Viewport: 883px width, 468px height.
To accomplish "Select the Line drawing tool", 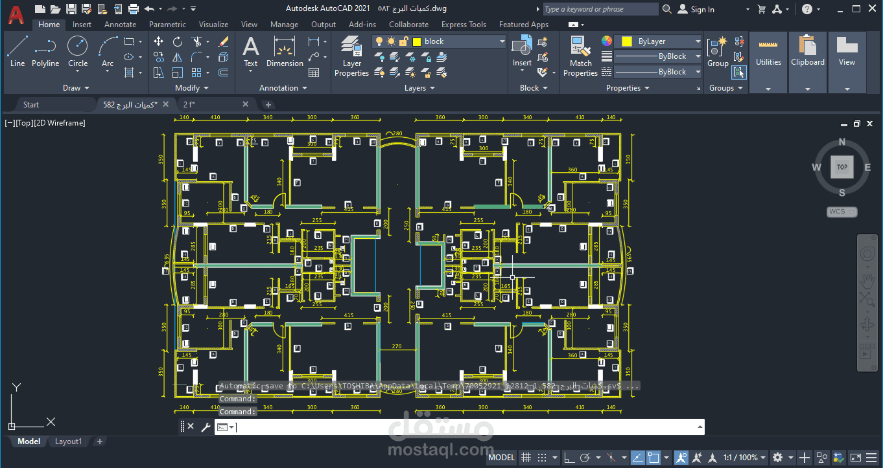I will [x=18, y=51].
